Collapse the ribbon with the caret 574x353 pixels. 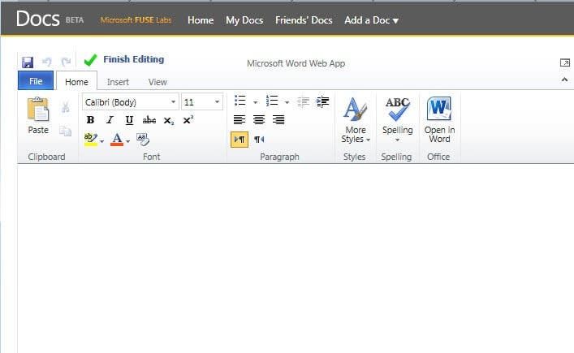565,80
